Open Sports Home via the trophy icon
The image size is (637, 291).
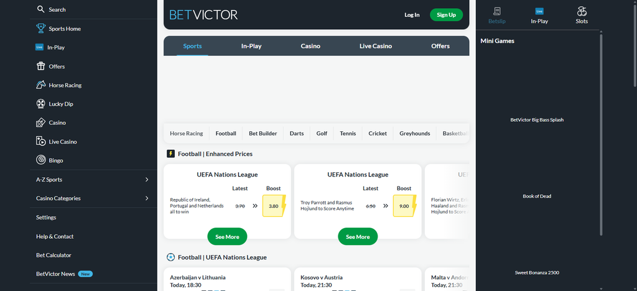point(40,29)
